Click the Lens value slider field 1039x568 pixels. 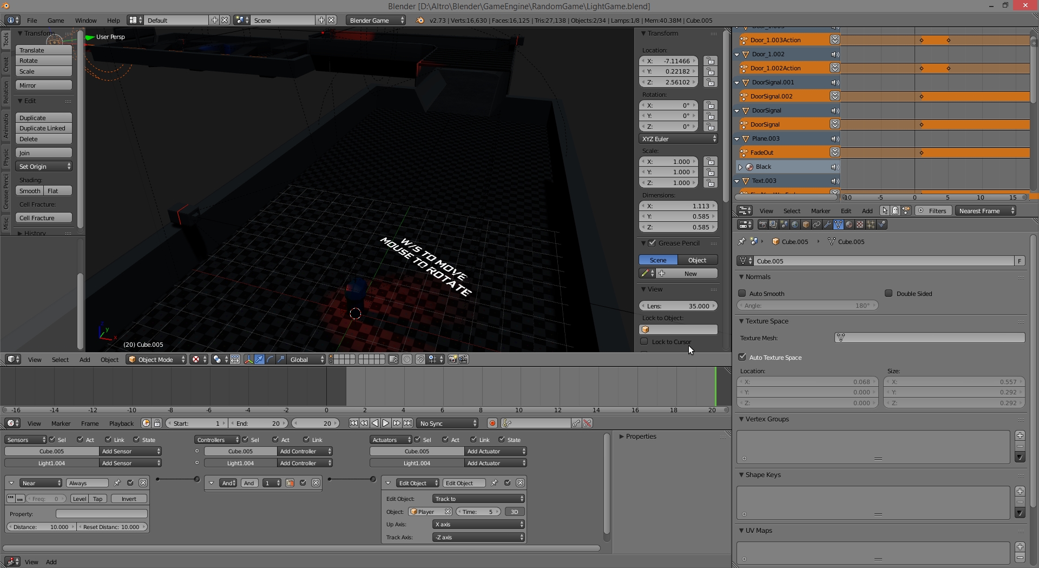pyautogui.click(x=678, y=306)
